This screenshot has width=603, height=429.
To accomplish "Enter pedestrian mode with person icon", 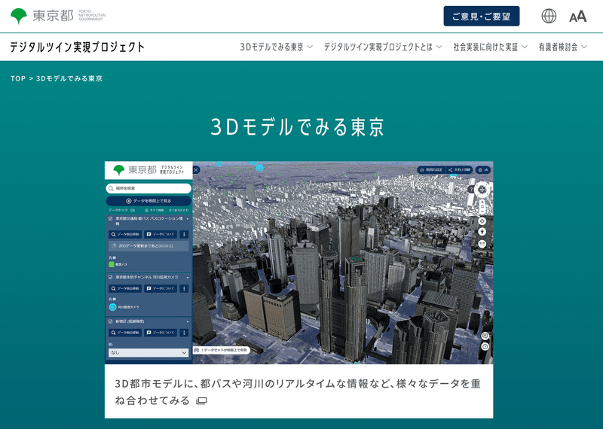I will 482,232.
